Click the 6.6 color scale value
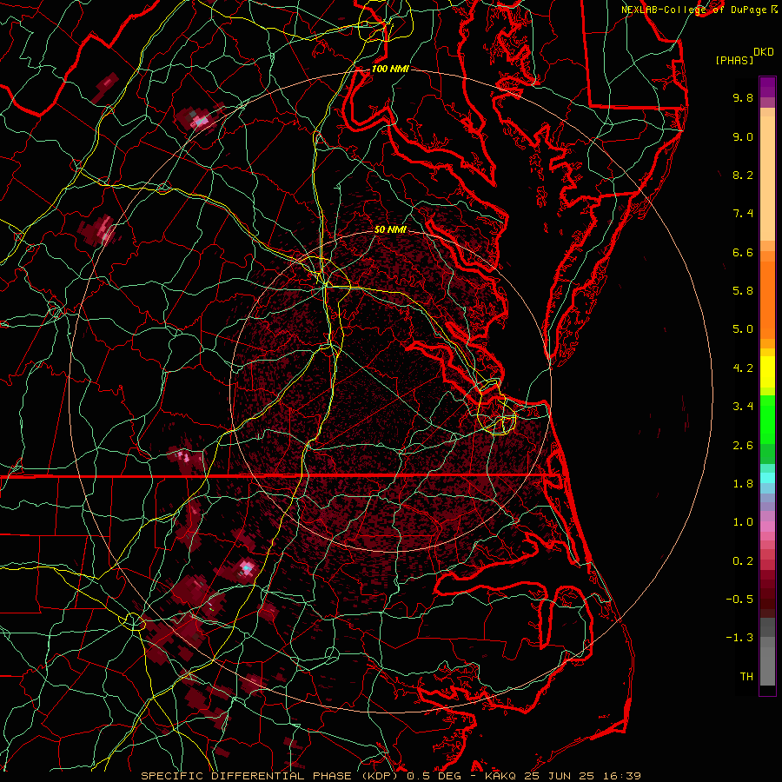782x782 pixels. pos(743,252)
